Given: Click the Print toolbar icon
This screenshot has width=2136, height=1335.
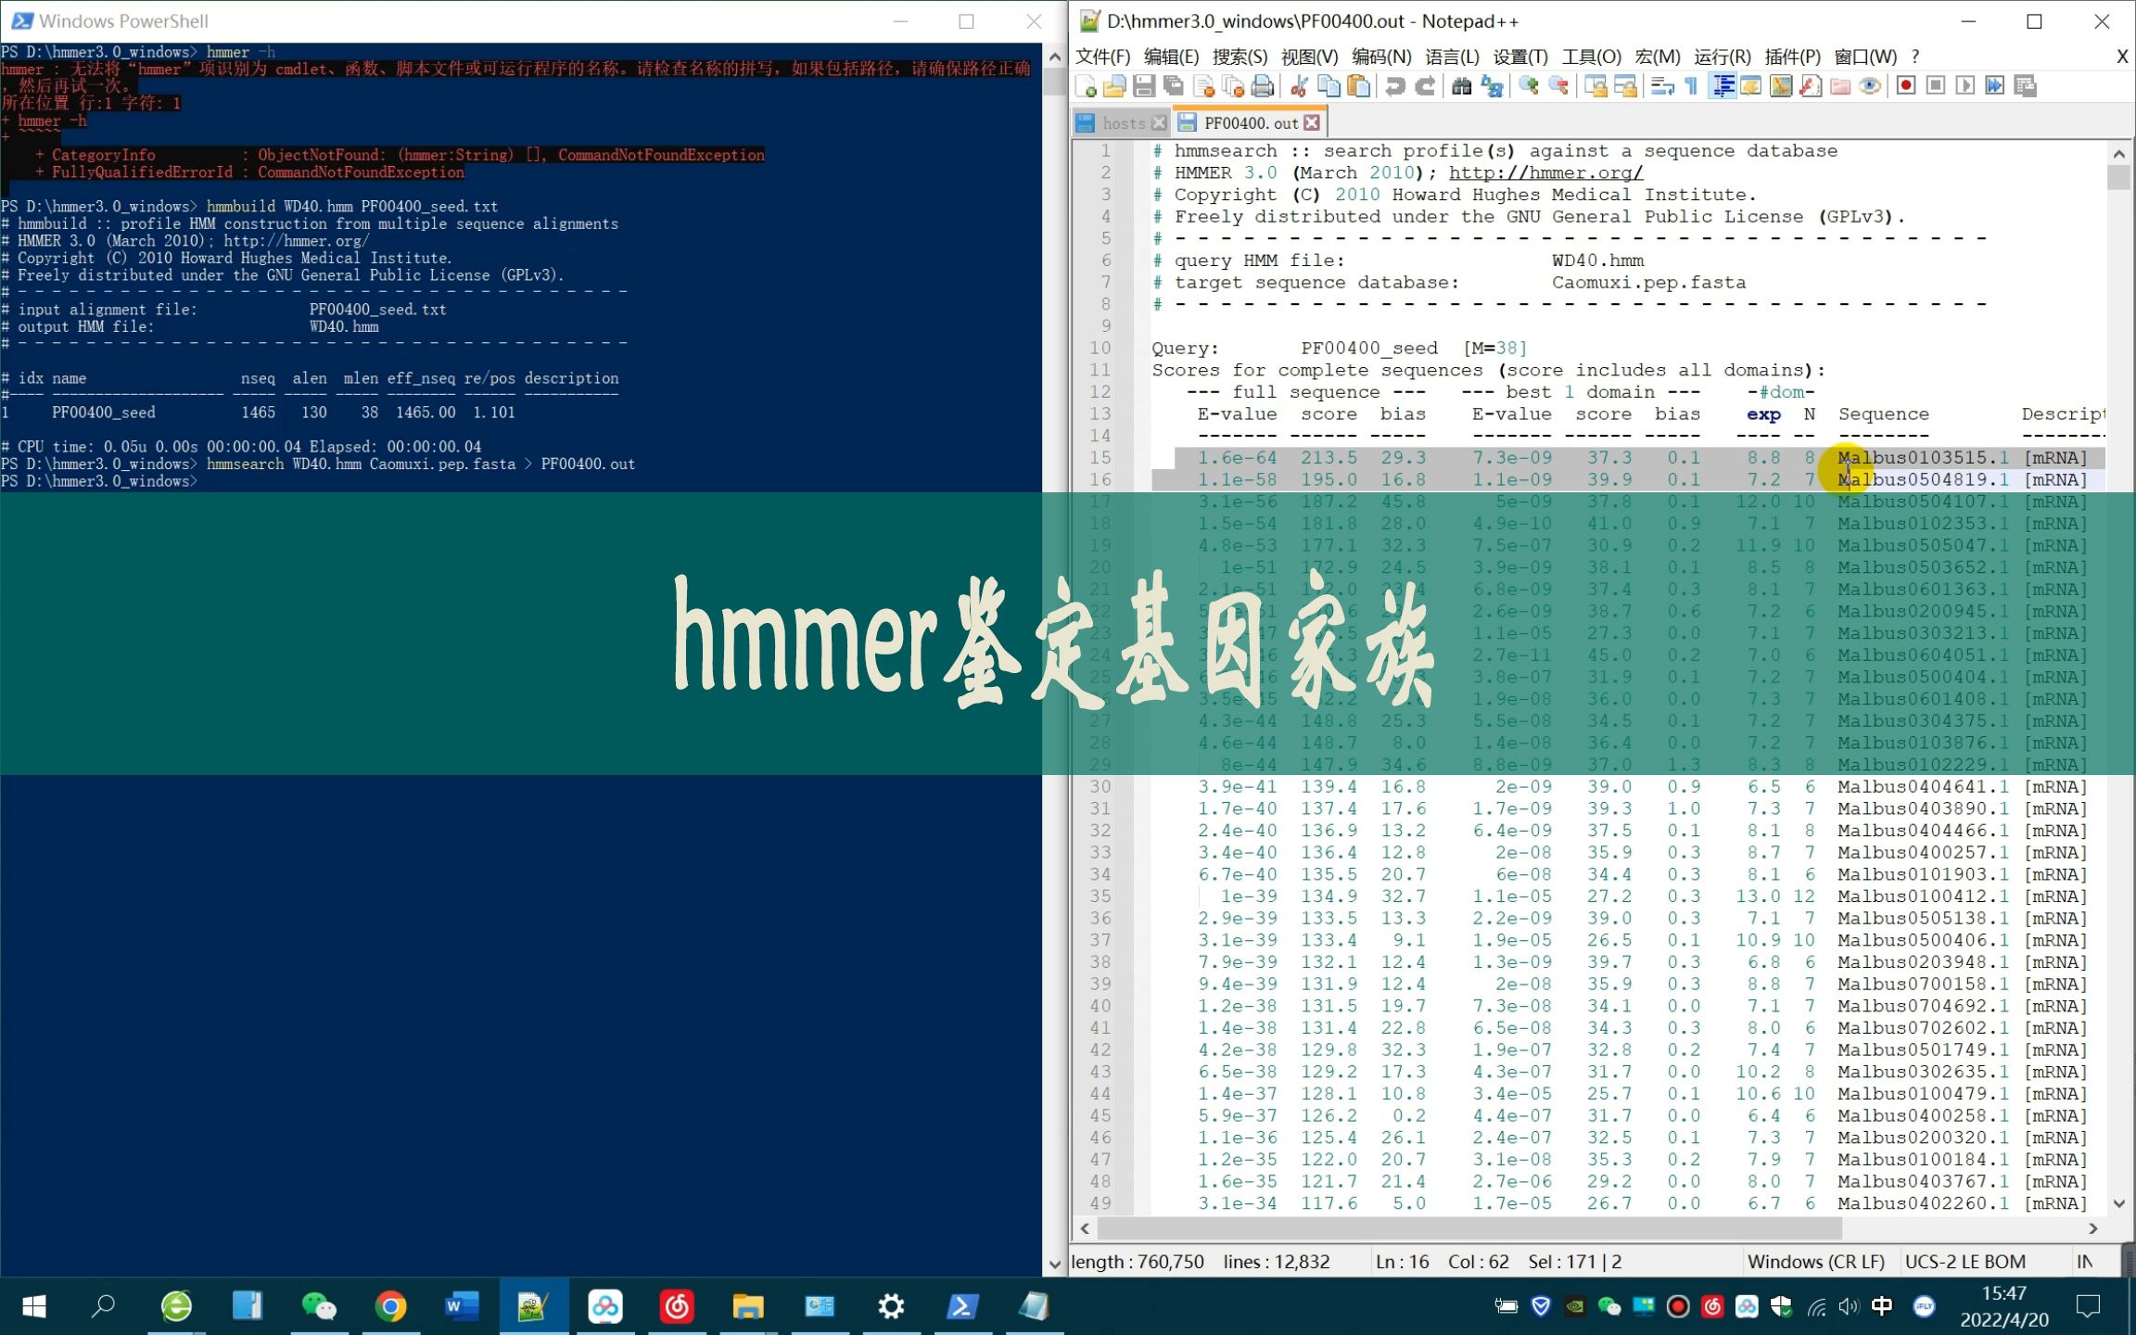Looking at the screenshot, I should click(1263, 86).
